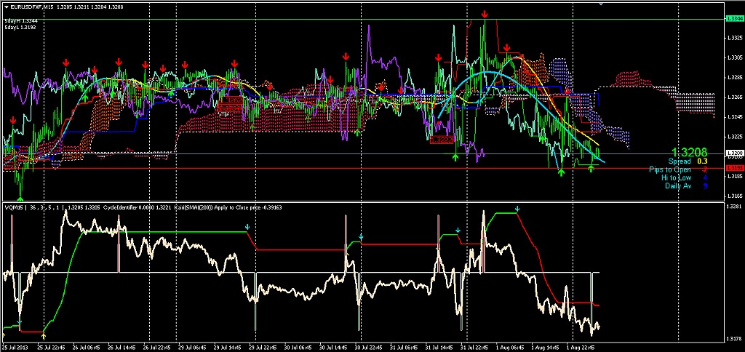745x352 pixels.
Task: Click the yellow up arrow in the VQM15 indicator window
Action: (x=44, y=335)
